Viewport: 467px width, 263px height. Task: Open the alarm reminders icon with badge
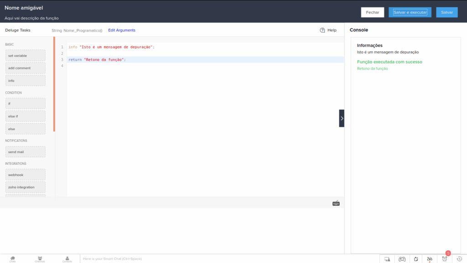[x=445, y=258]
